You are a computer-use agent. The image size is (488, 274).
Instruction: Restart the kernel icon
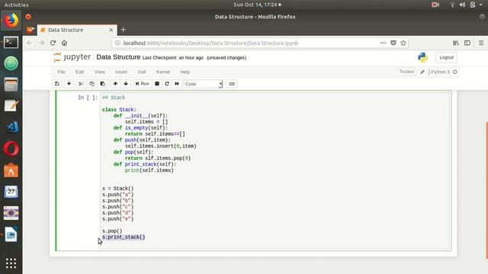[167, 84]
